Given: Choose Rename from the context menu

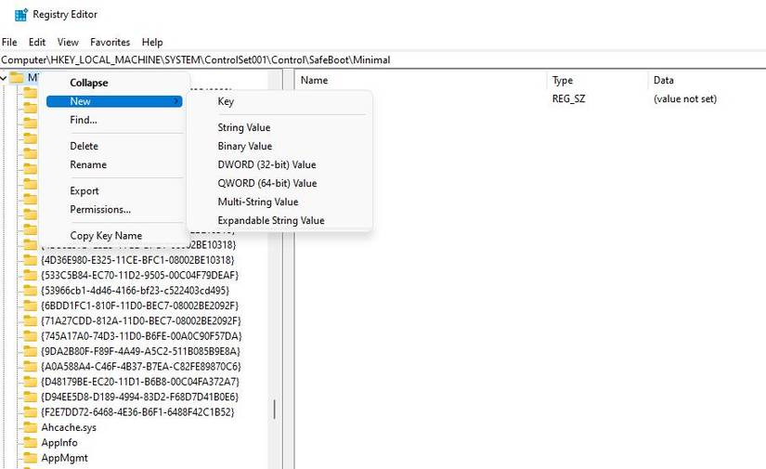Looking at the screenshot, I should pyautogui.click(x=88, y=164).
